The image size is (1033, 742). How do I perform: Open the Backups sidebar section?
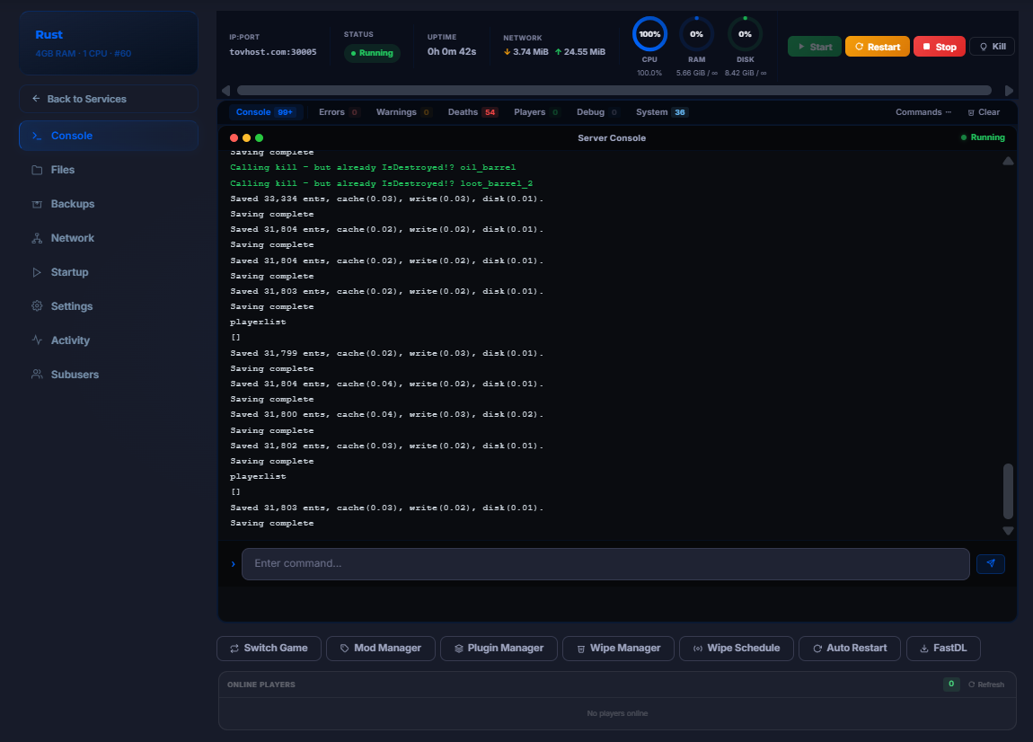point(72,204)
